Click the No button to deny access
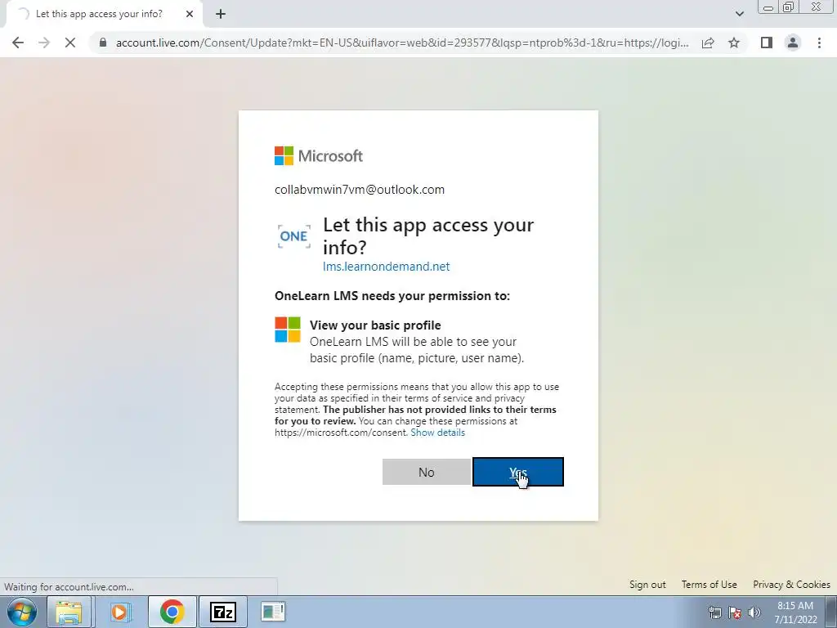The image size is (837, 628). point(427,472)
